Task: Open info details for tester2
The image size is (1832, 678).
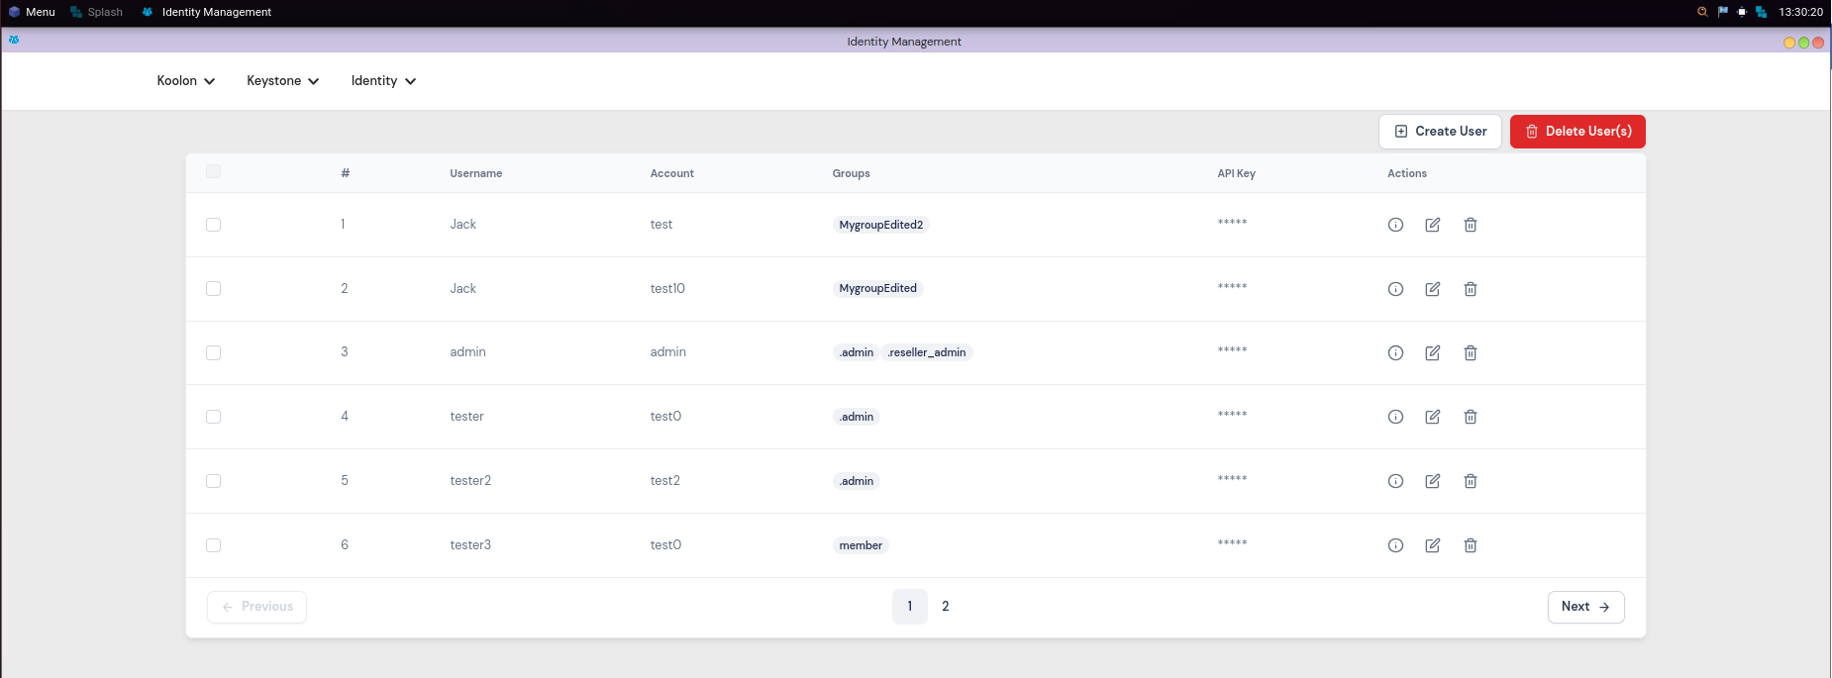Action: tap(1395, 481)
